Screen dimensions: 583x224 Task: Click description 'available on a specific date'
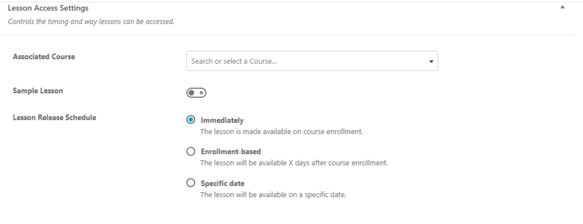point(301,194)
